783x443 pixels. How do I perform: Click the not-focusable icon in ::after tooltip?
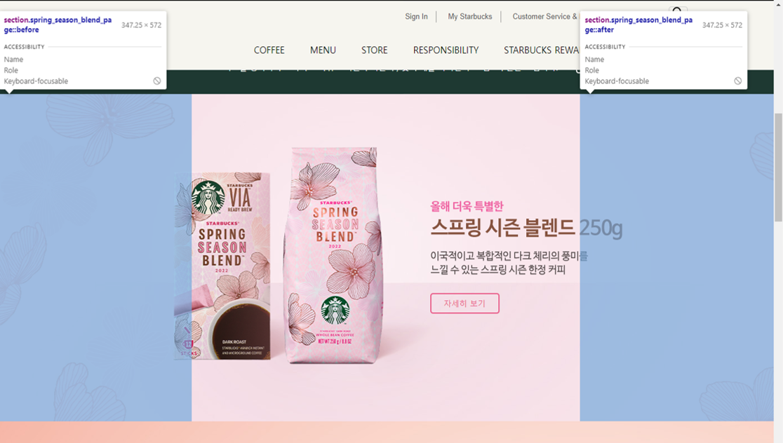[737, 81]
